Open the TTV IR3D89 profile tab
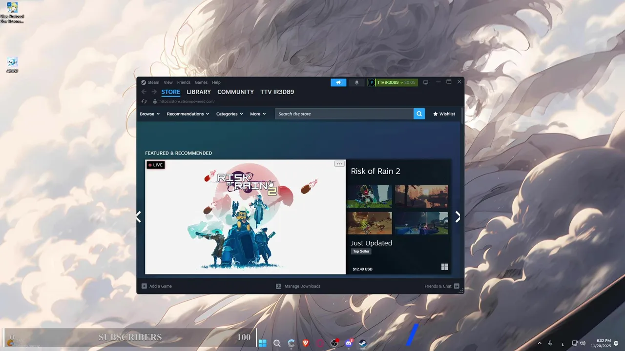This screenshot has height=351, width=625. point(277,92)
